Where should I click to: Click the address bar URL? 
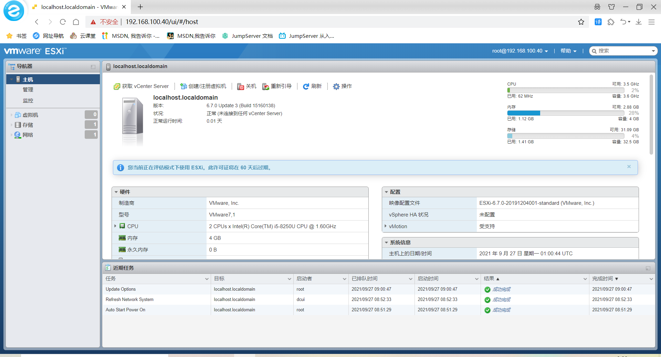tap(162, 22)
